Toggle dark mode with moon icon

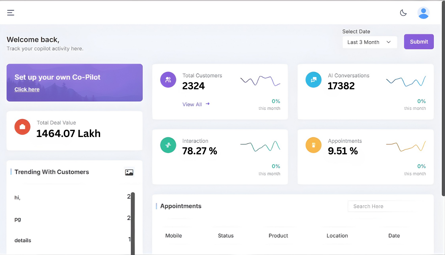403,13
